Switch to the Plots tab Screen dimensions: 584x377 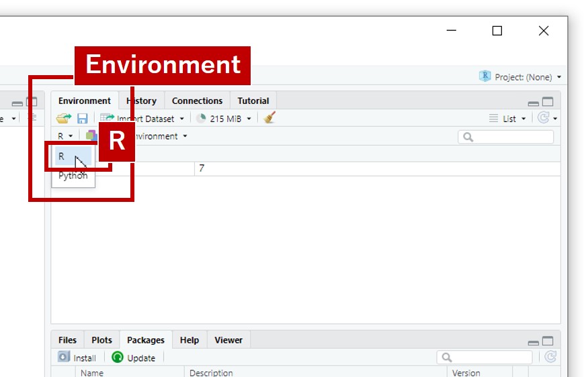coord(101,340)
